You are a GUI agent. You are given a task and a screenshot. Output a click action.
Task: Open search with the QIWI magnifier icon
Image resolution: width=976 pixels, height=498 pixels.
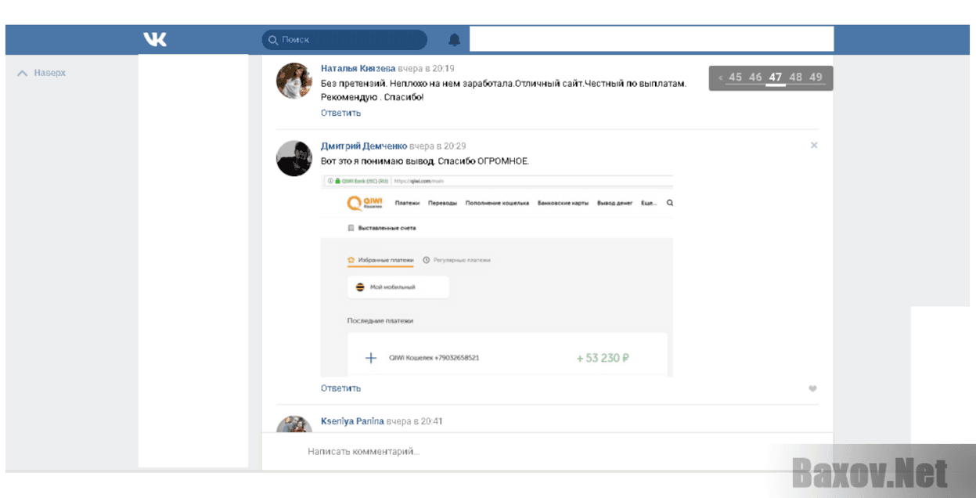click(668, 202)
